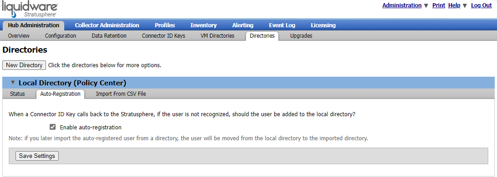
Task: Click the New Directory button
Action: pos(25,65)
